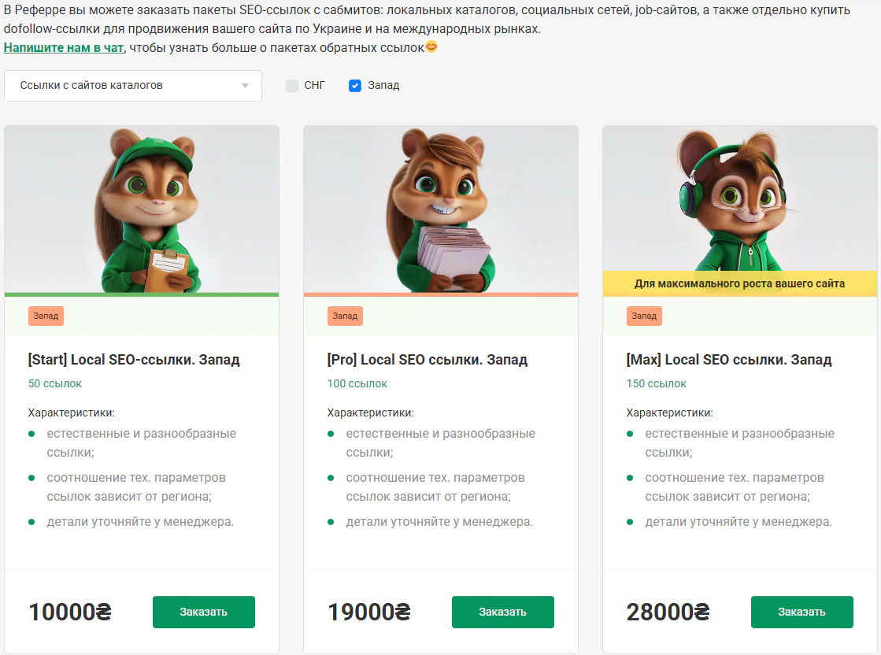Image resolution: width=881 pixels, height=655 pixels.
Task: Click the Запад tag on the [Max] card
Action: pyautogui.click(x=644, y=316)
